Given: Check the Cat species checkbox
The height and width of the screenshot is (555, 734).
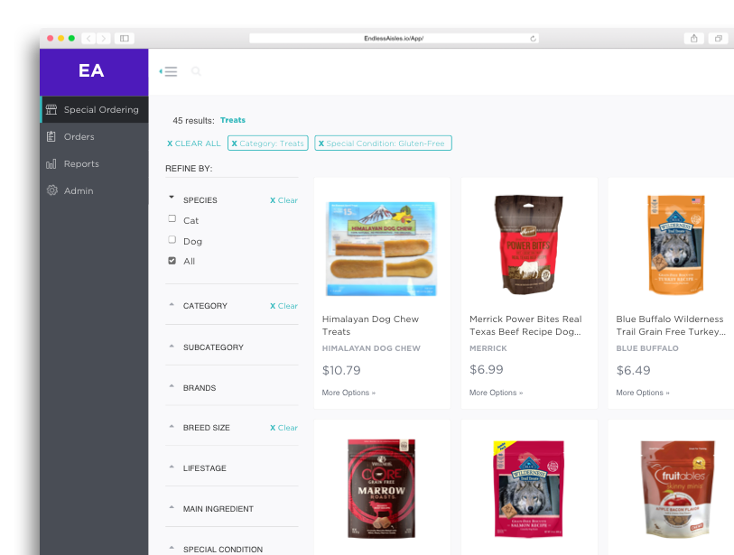Looking at the screenshot, I should click(x=172, y=218).
